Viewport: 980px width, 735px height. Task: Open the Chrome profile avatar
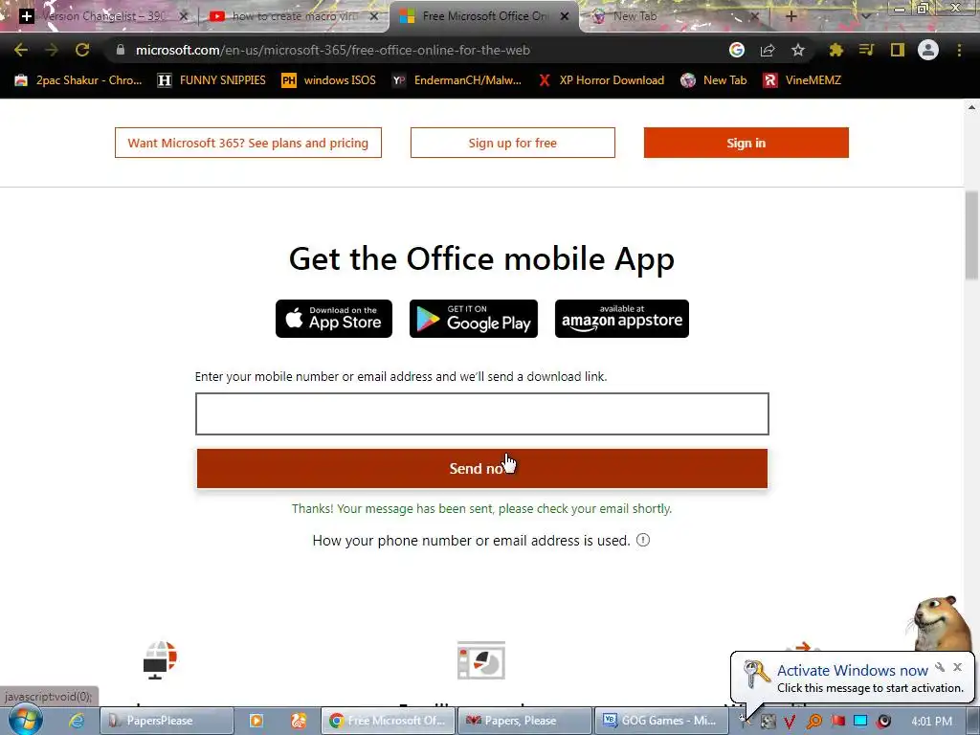pos(928,50)
